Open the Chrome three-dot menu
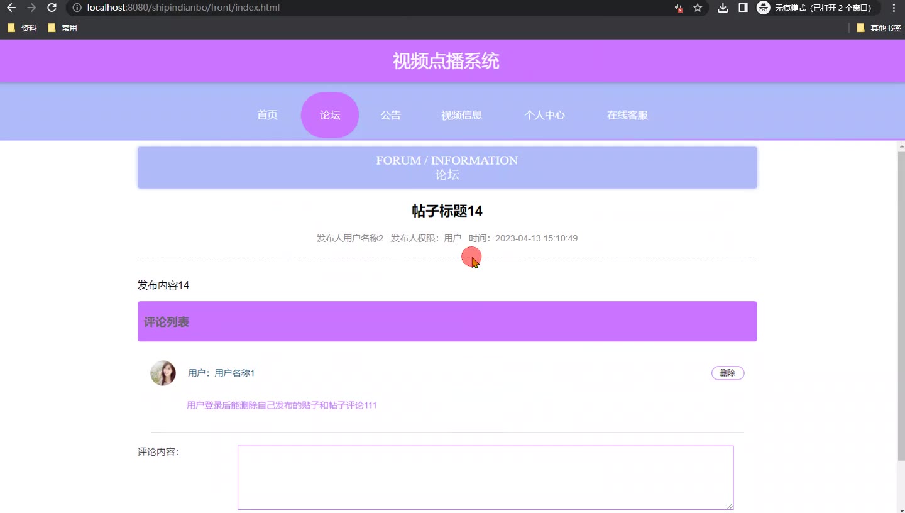This screenshot has width=905, height=513. pos(894,8)
